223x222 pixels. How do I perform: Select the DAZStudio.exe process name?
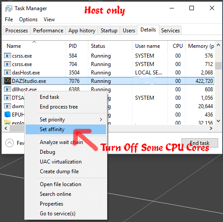coord(29,81)
